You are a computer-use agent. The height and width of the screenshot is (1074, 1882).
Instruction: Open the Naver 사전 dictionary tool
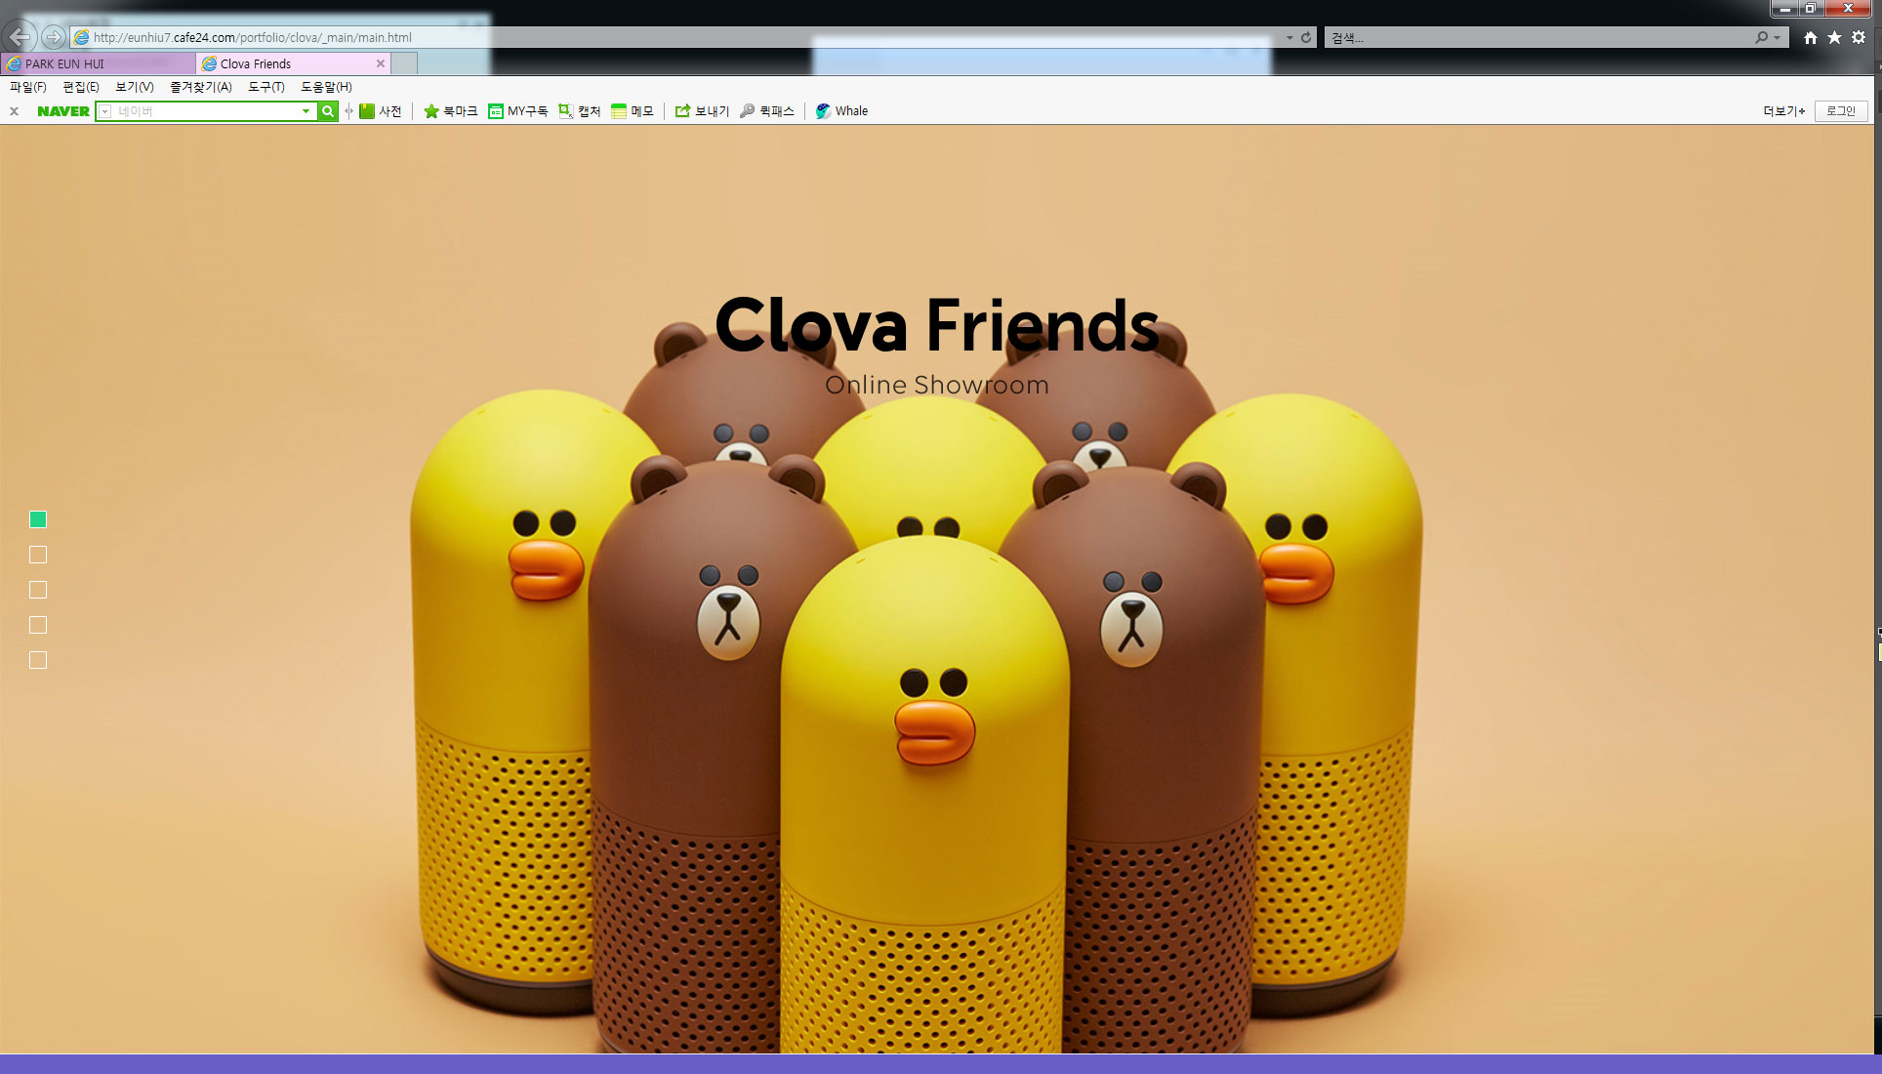coord(381,111)
